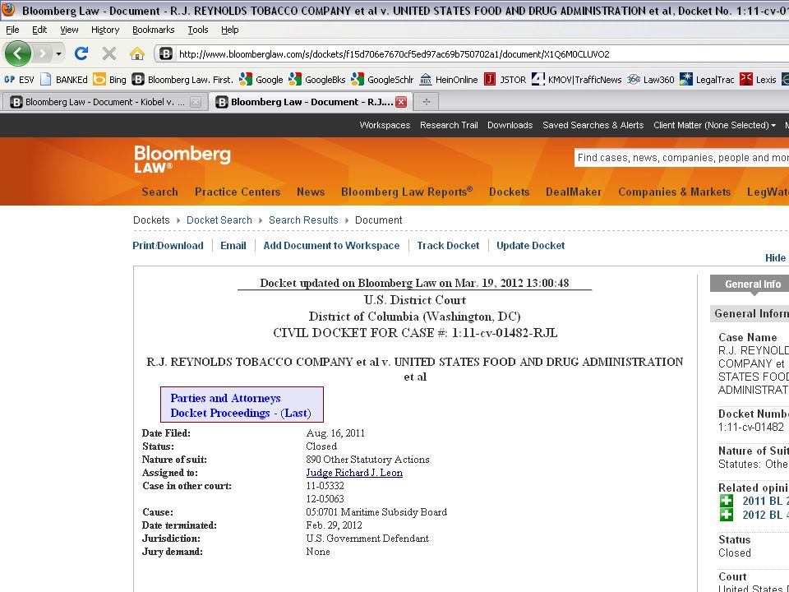Open the News navigation tab
Screen dimensions: 789x592
click(x=311, y=192)
